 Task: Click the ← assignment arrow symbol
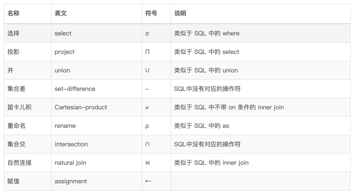click(x=148, y=181)
